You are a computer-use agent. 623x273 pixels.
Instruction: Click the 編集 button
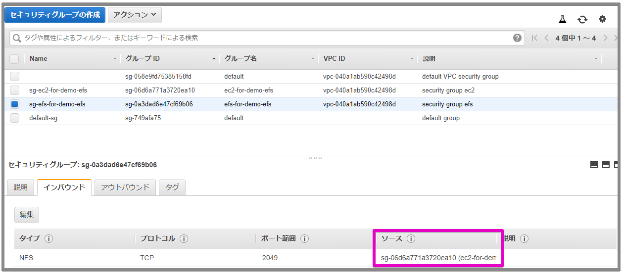pyautogui.click(x=27, y=215)
